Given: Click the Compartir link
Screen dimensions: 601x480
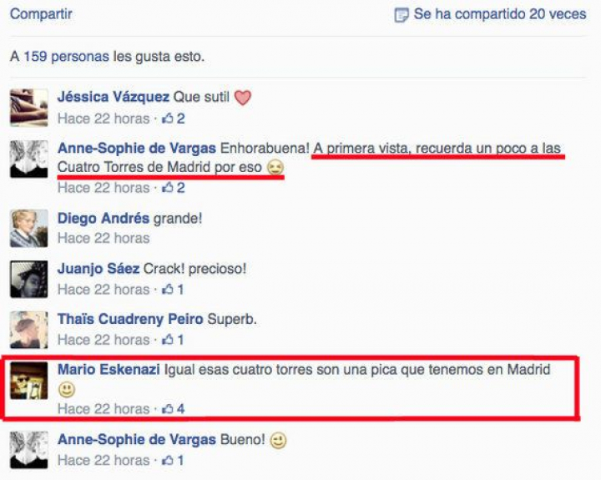Looking at the screenshot, I should [41, 14].
